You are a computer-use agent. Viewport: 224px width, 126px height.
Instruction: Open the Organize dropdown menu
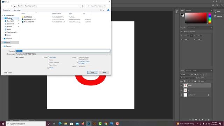point(6,10)
